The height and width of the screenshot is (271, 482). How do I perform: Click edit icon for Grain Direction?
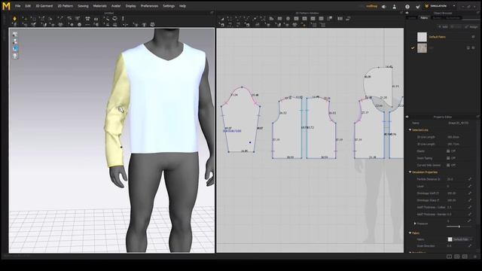coord(470,246)
